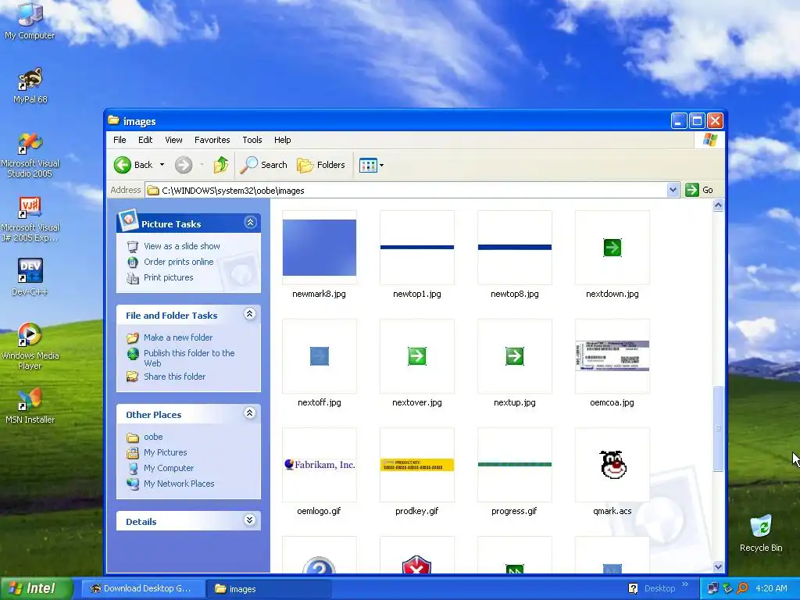
Task: Select qmark.acs character thumbnail
Action: [x=612, y=465]
